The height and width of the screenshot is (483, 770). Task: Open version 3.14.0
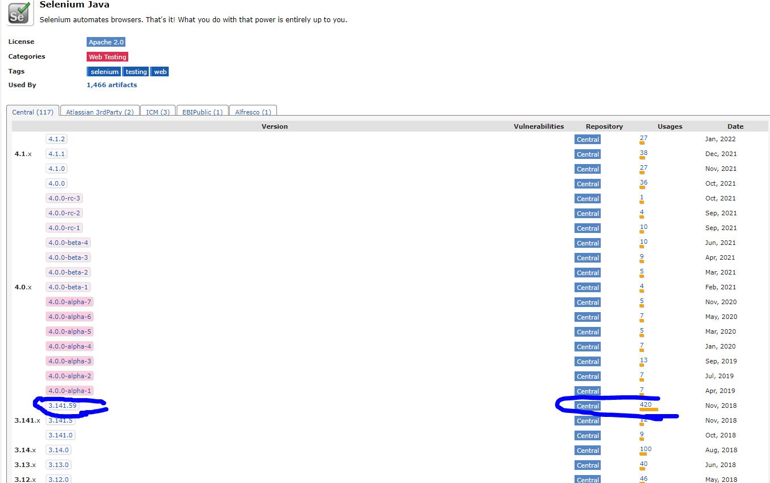(58, 450)
